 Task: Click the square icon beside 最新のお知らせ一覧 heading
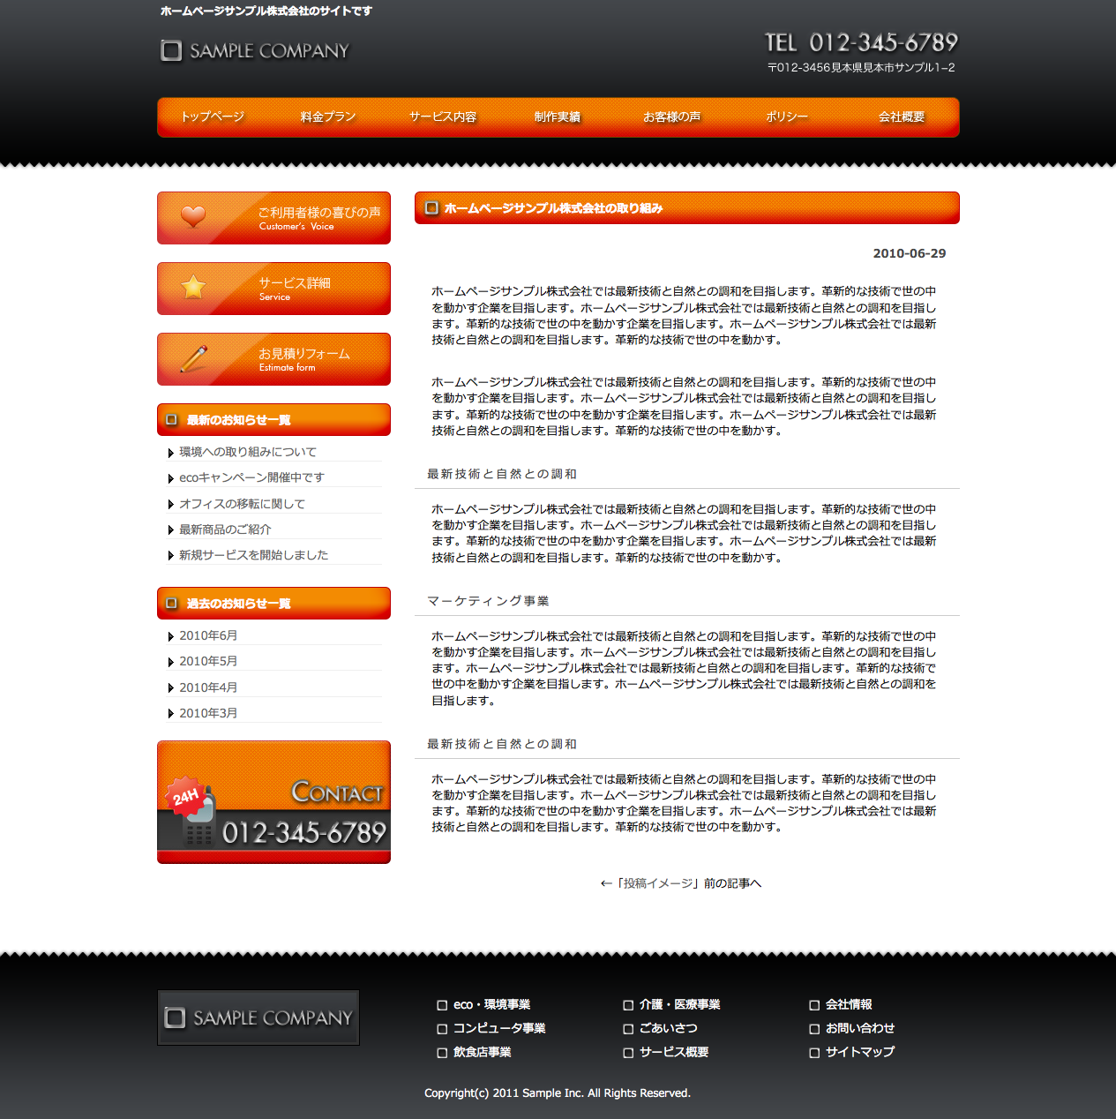(x=172, y=420)
